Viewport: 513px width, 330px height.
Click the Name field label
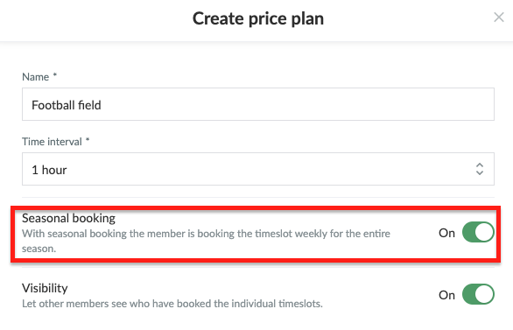pyautogui.click(x=35, y=77)
